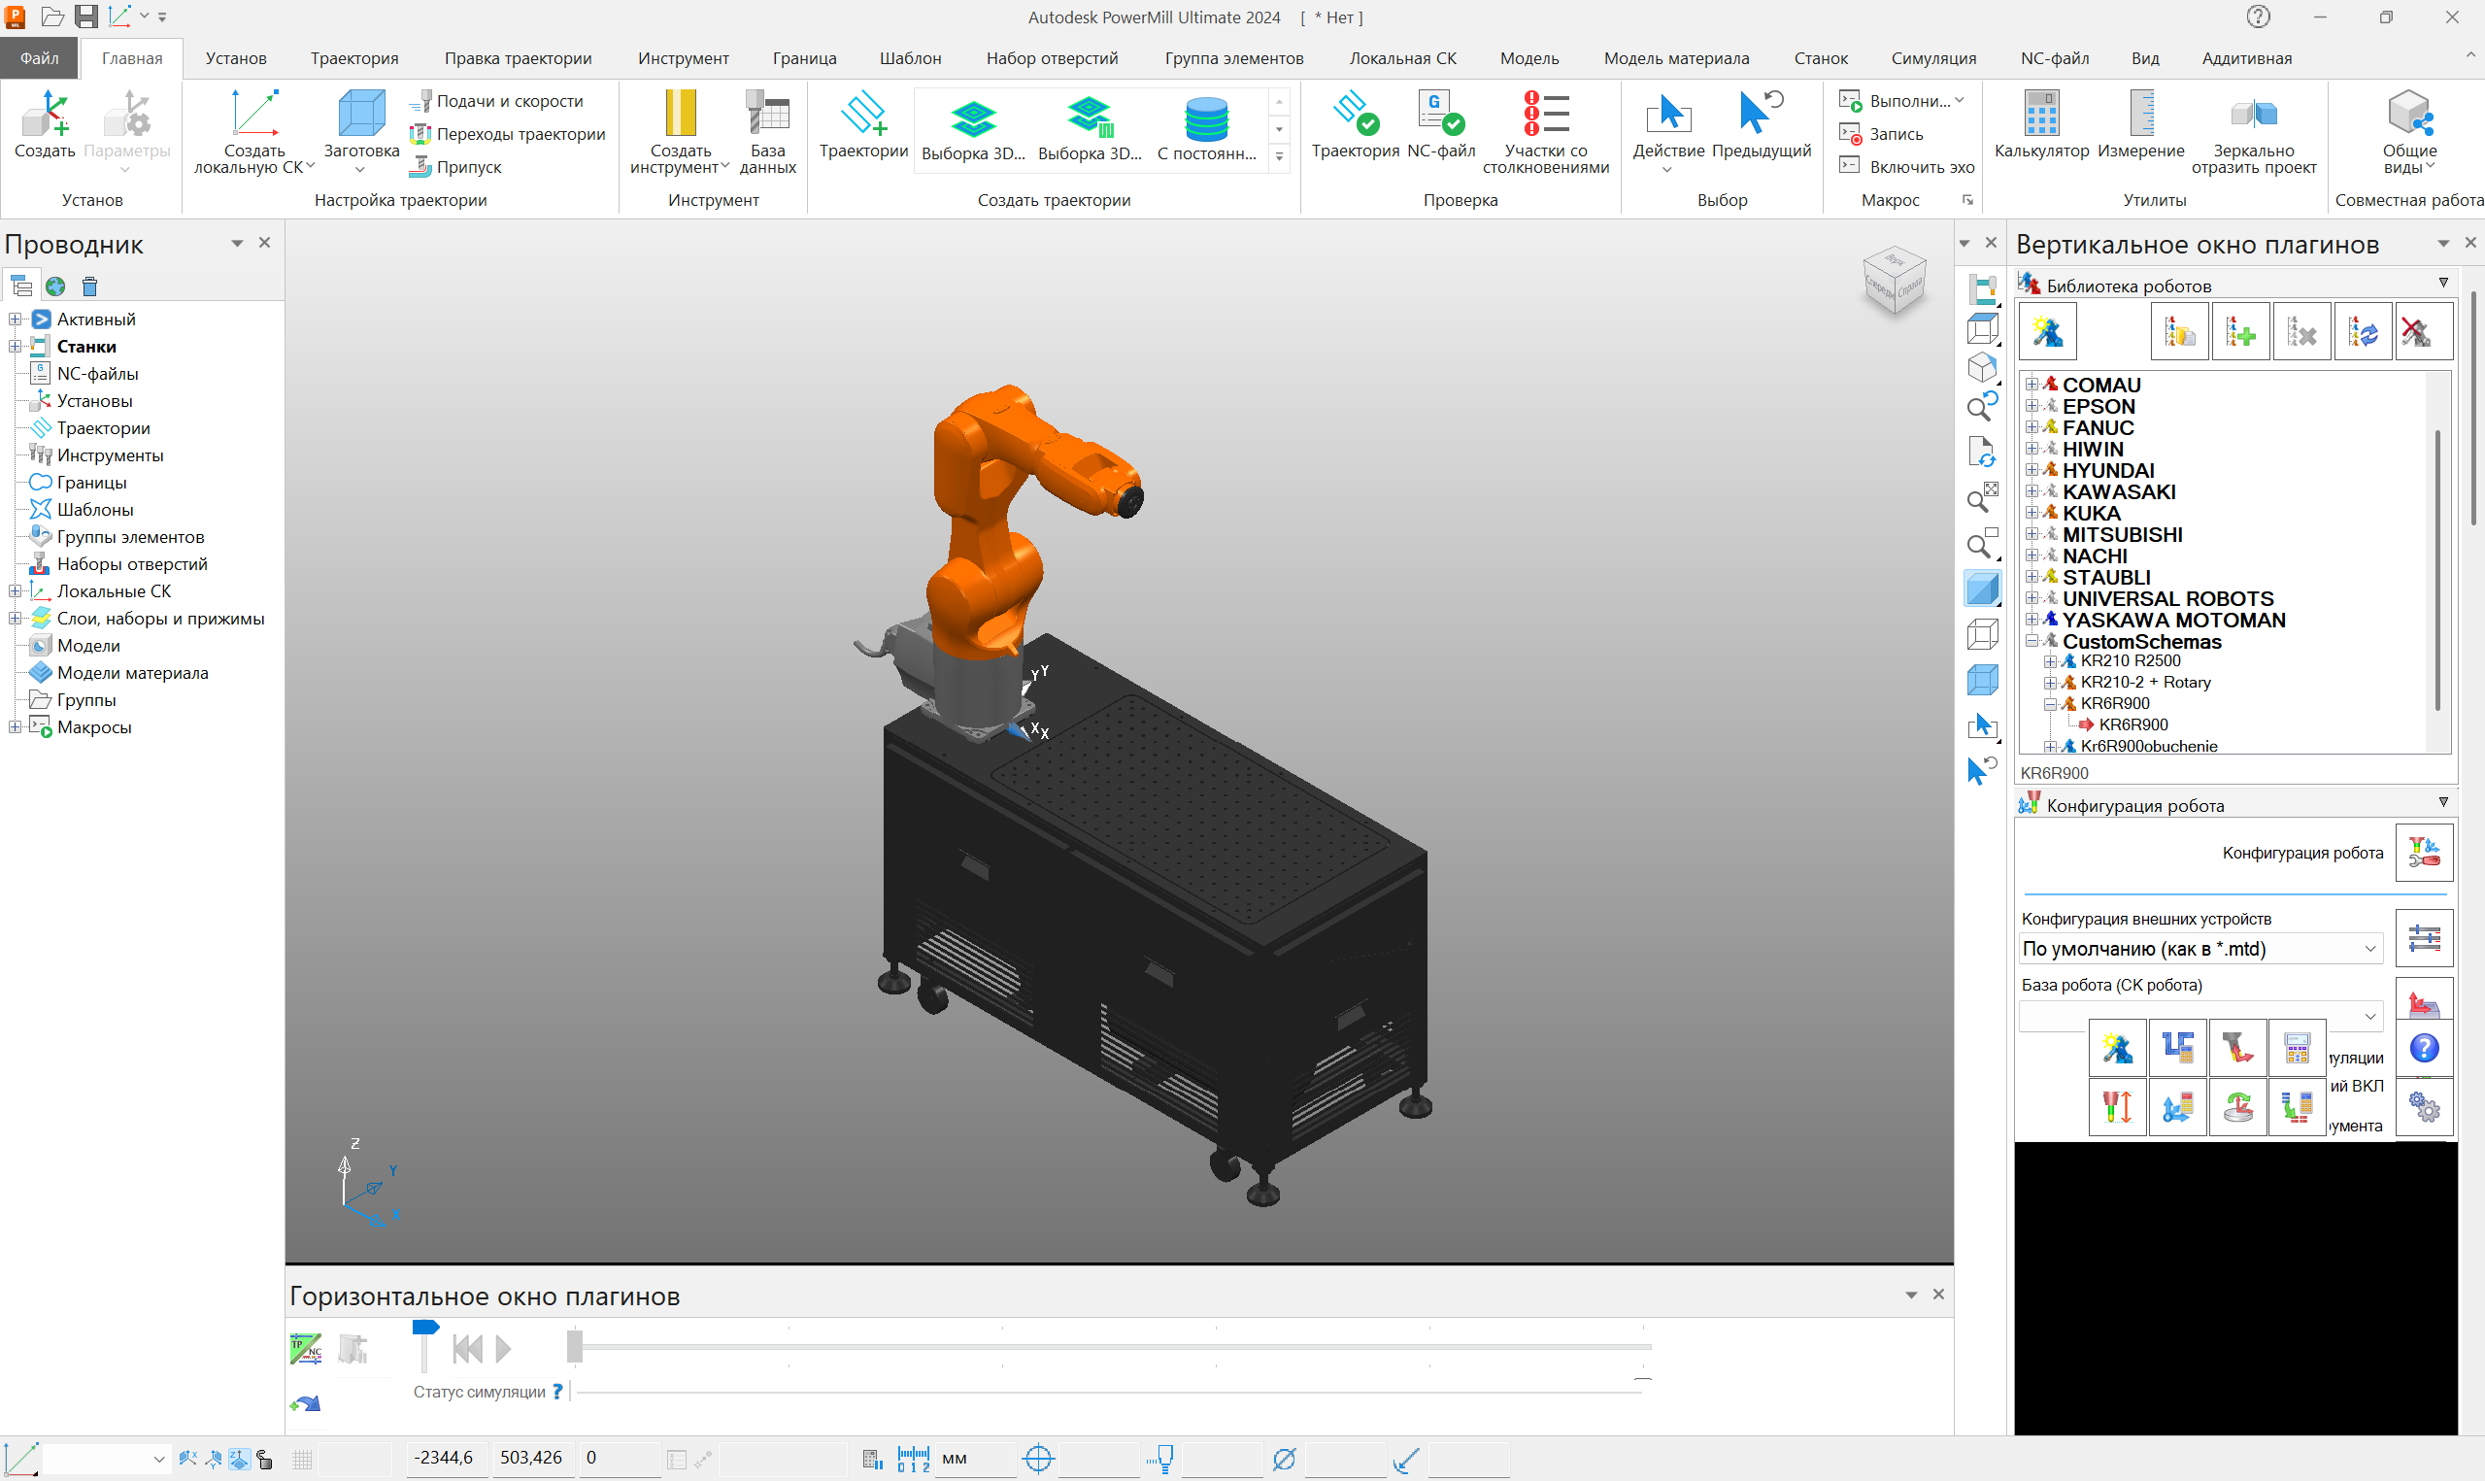Open the Траектория ribbon tab
The width and height of the screenshot is (2485, 1481).
coord(354,59)
